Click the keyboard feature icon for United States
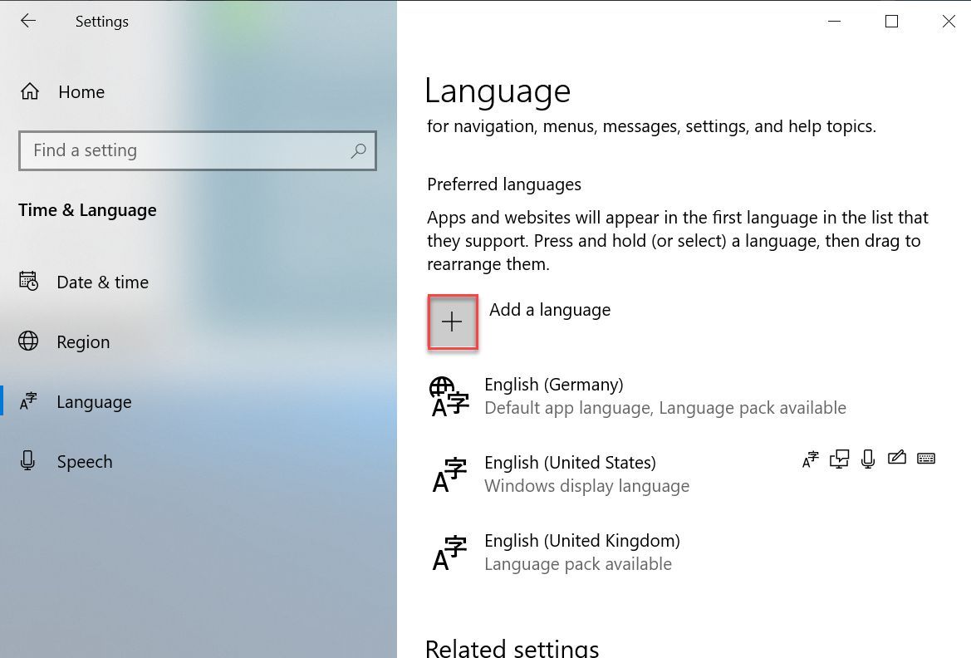Image resolution: width=971 pixels, height=658 pixels. [x=926, y=459]
